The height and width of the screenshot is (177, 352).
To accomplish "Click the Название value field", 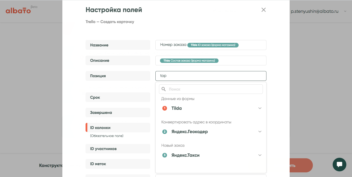I will (x=211, y=45).
